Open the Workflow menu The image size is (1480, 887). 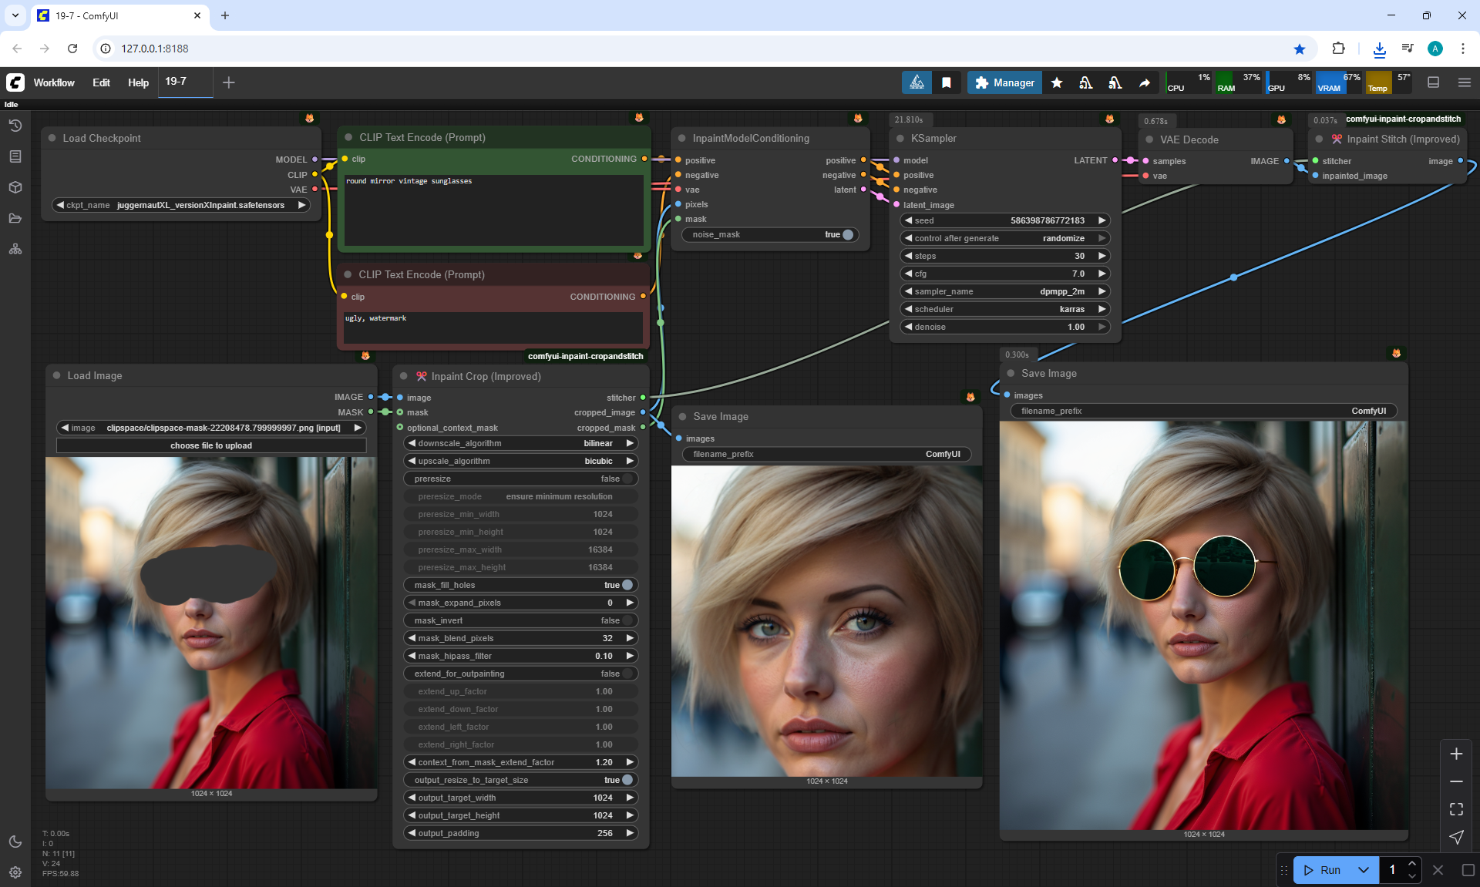point(54,82)
